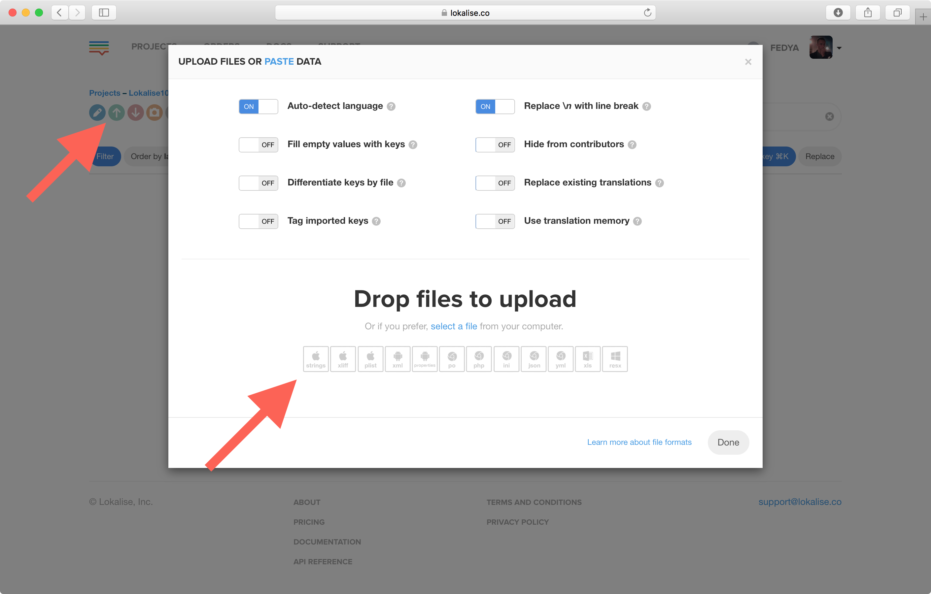Open the PRIVACY POLICY footer link
This screenshot has height=594, width=931.
pos(518,522)
